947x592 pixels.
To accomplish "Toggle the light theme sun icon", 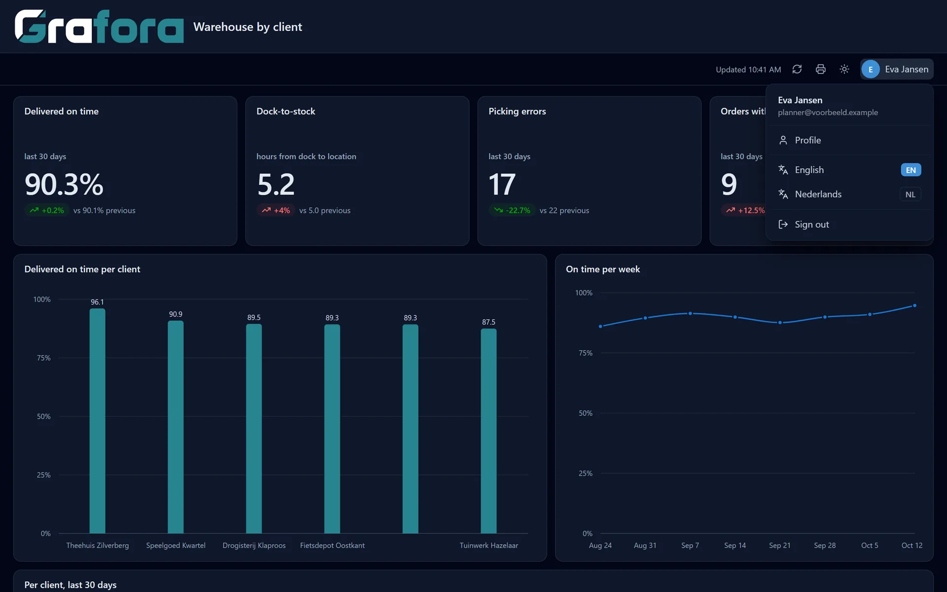I will 844,70.
